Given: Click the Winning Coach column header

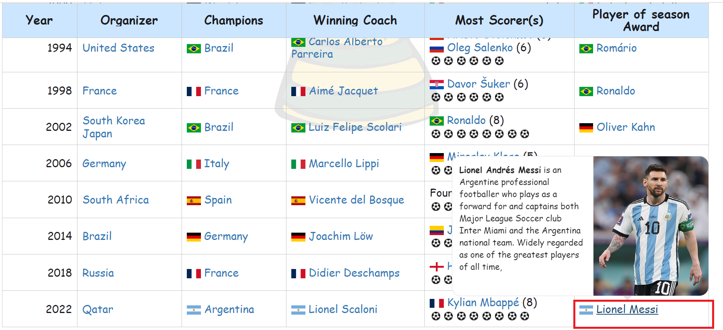Looking at the screenshot, I should click(x=355, y=20).
